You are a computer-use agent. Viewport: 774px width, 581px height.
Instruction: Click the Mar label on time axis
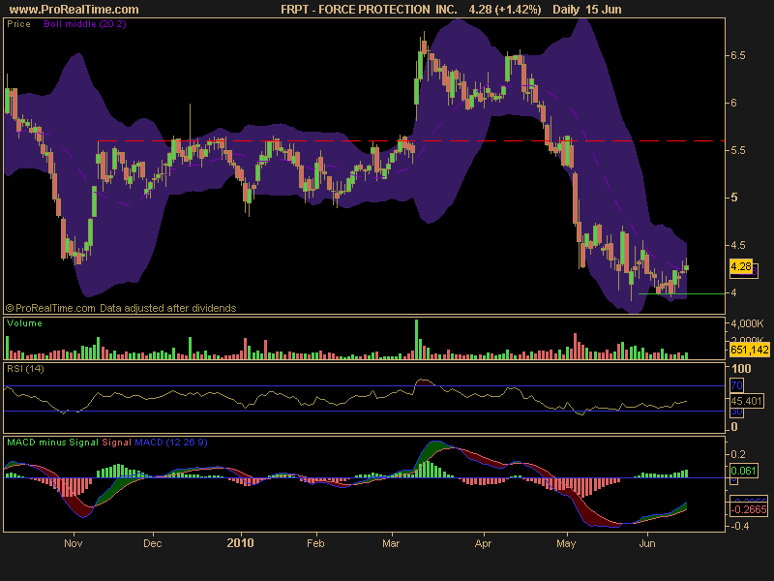tap(391, 543)
